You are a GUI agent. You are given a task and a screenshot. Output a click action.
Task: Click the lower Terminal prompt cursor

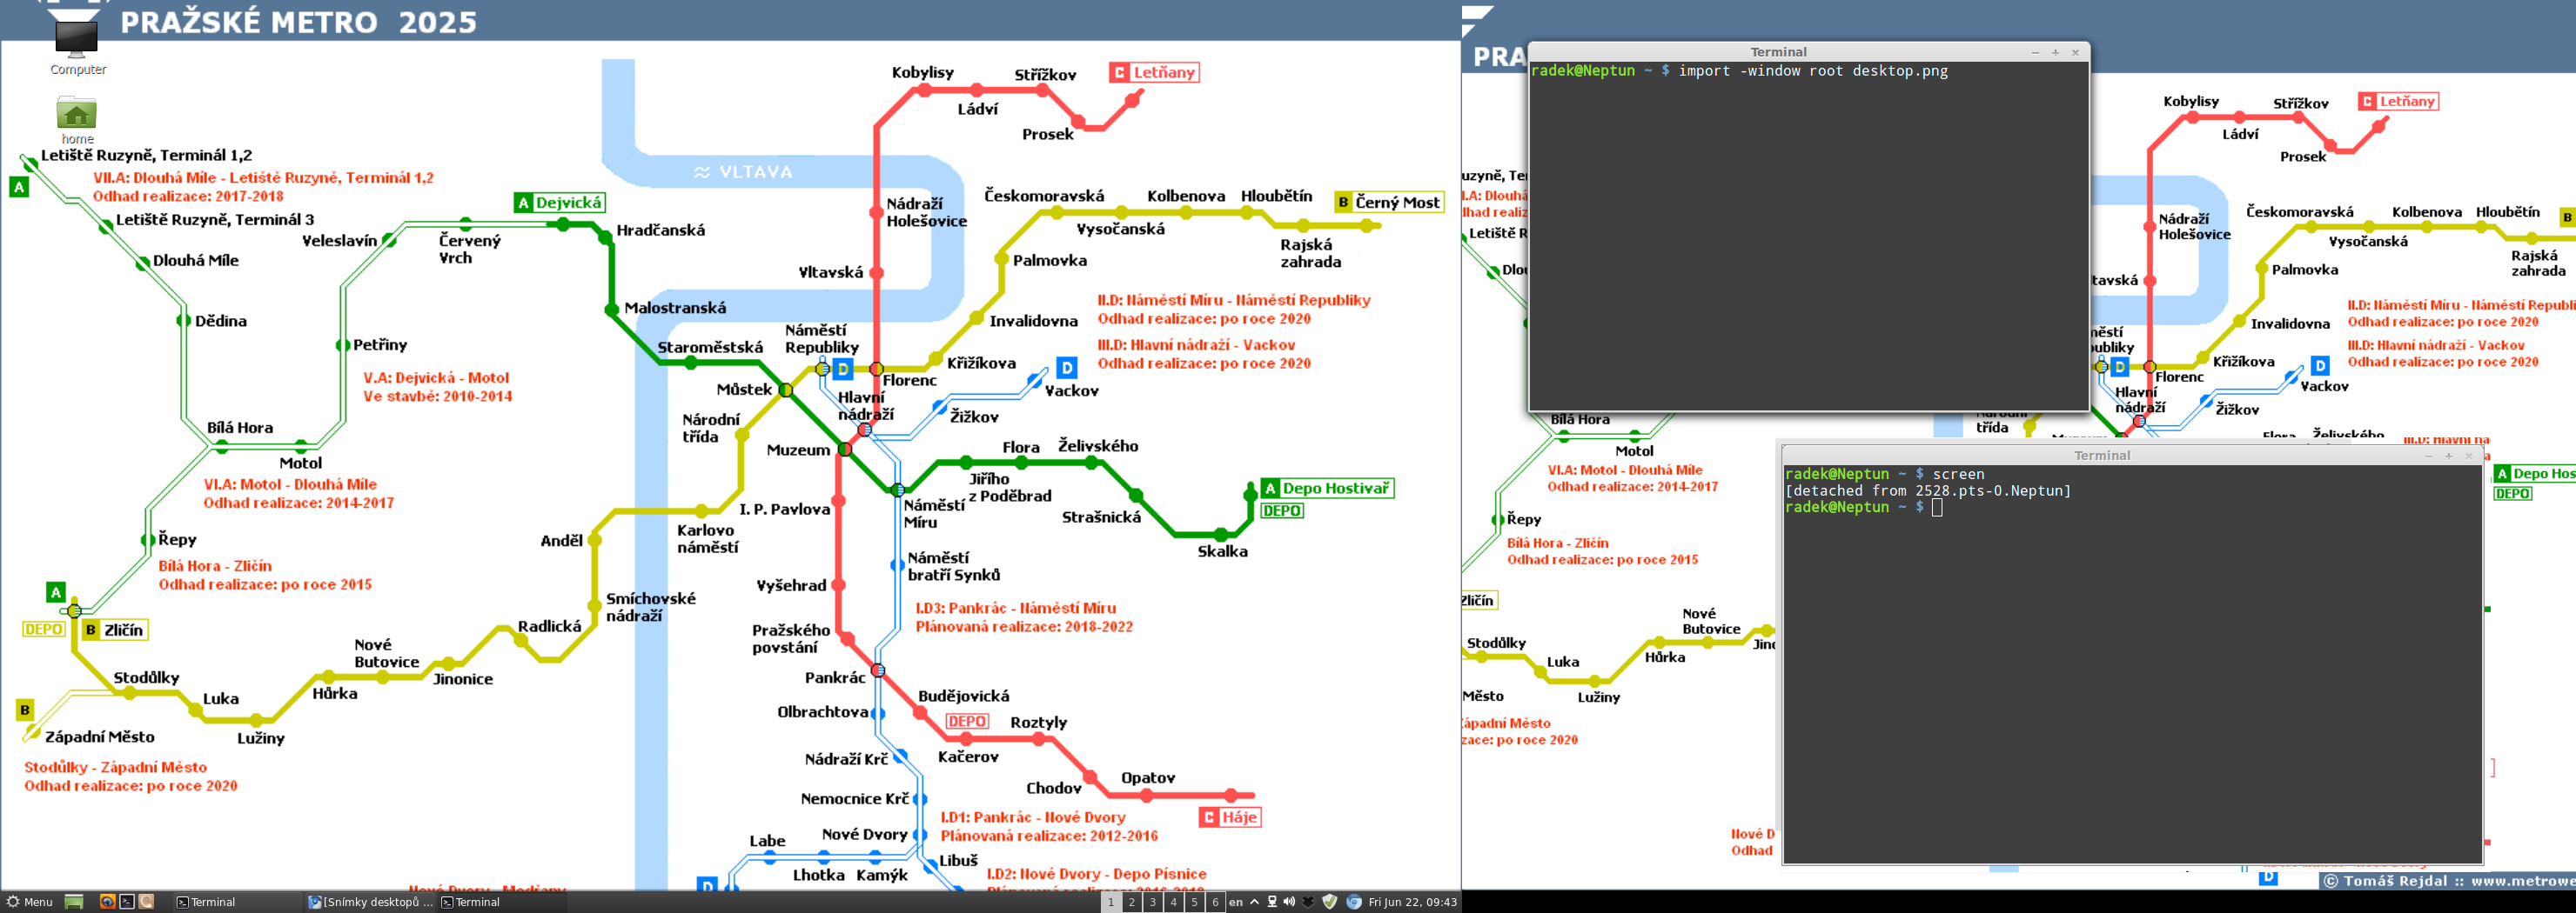[1937, 508]
